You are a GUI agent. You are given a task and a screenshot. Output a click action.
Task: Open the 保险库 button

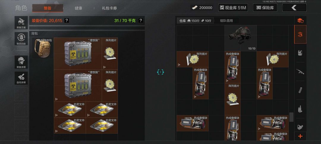pyautogui.click(x=265, y=8)
